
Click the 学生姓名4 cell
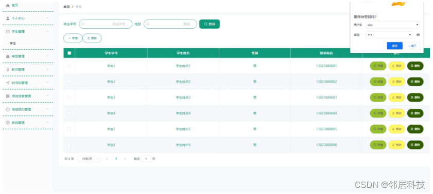pos(183,113)
